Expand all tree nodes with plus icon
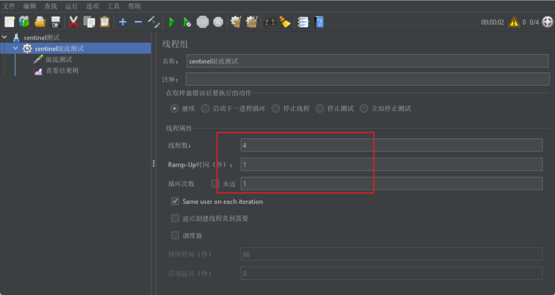 (123, 22)
